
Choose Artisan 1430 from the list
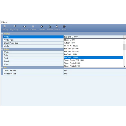pos(94,43)
